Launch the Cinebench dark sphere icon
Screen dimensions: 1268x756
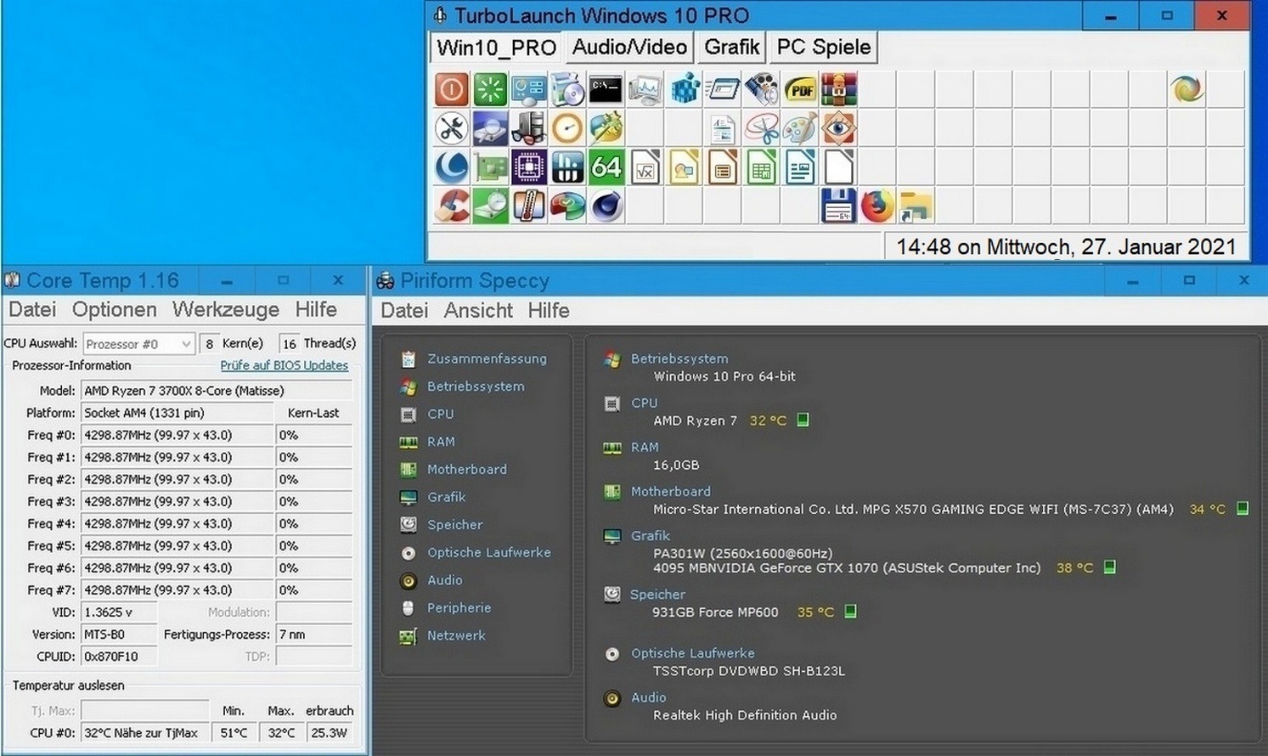coord(606,206)
